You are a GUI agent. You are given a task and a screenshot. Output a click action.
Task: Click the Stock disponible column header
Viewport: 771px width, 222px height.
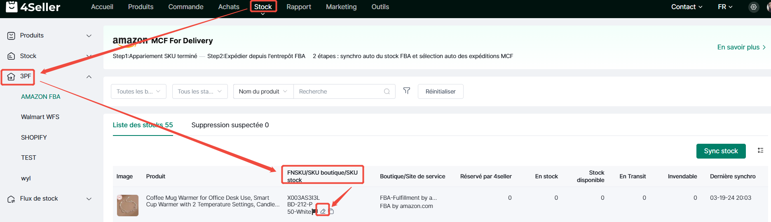[x=591, y=177]
